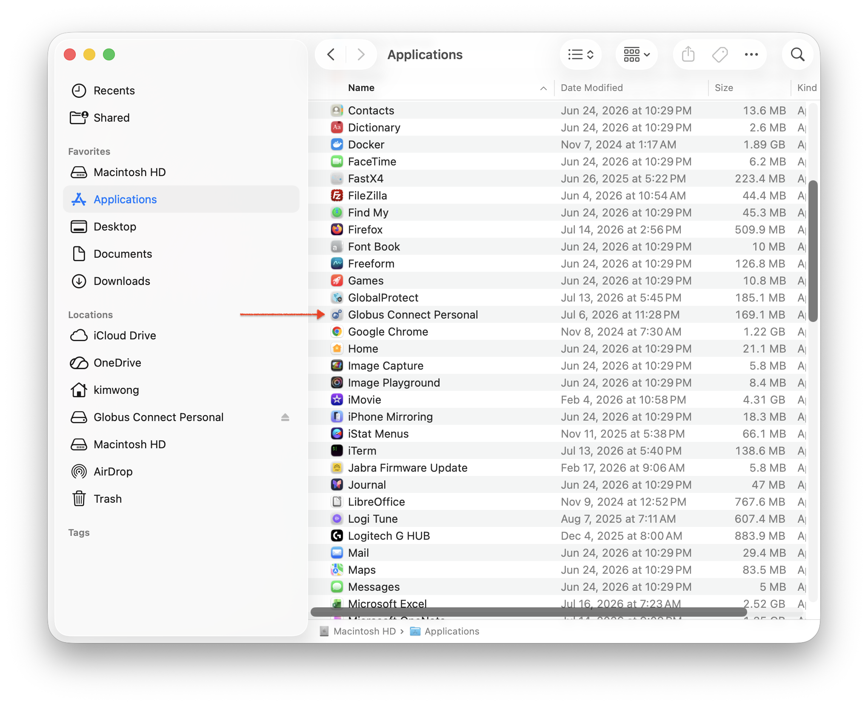The image size is (868, 706).
Task: Click the Search magnifier icon
Action: pyautogui.click(x=797, y=54)
